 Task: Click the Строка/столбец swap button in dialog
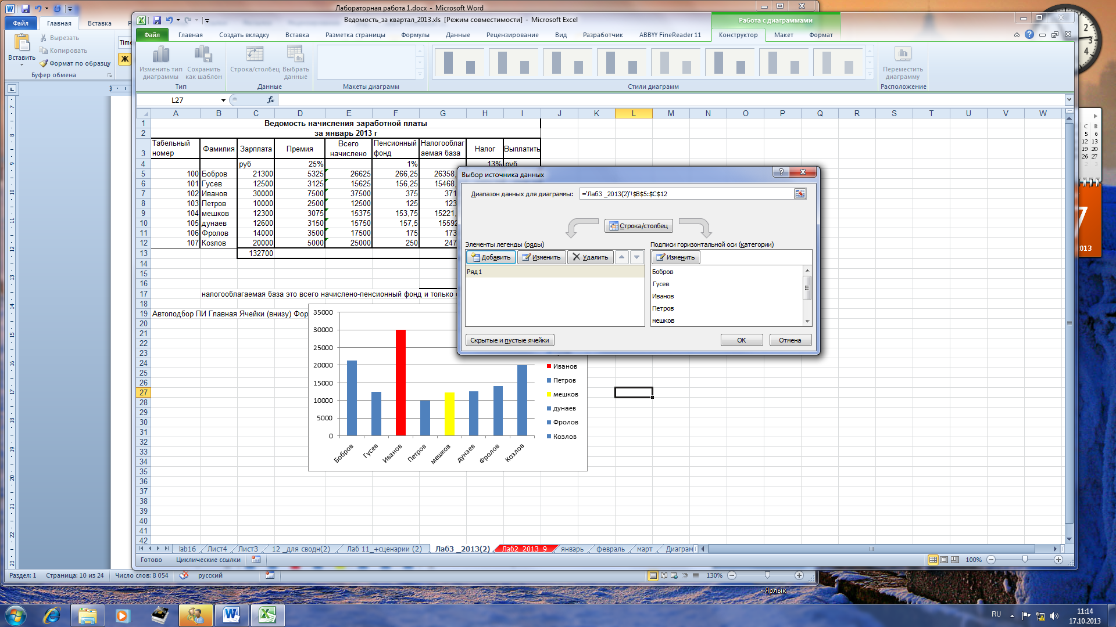(638, 226)
